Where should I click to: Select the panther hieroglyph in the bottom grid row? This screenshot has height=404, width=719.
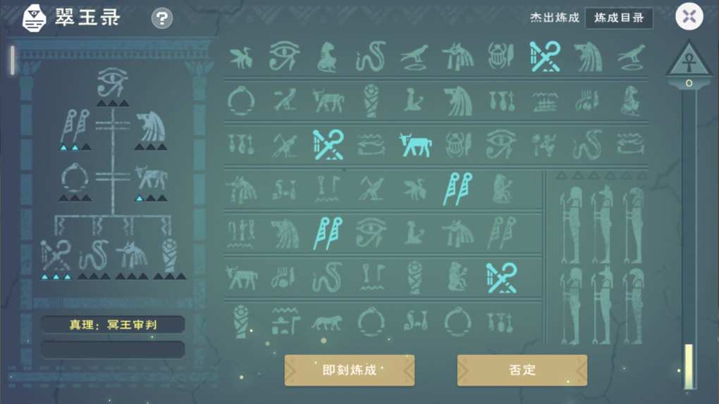327,322
